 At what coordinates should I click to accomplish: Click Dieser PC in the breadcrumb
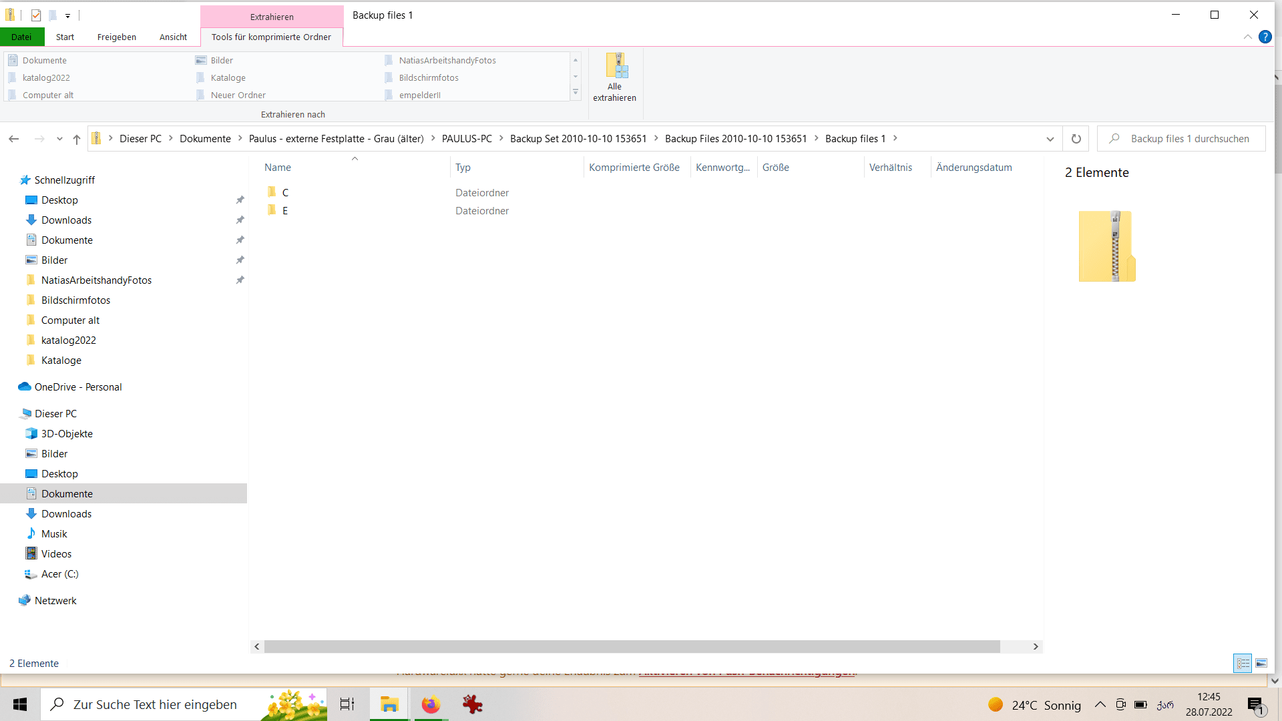point(140,139)
